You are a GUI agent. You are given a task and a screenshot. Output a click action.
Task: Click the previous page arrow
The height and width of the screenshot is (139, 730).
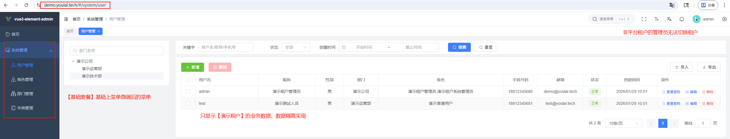[651, 123]
